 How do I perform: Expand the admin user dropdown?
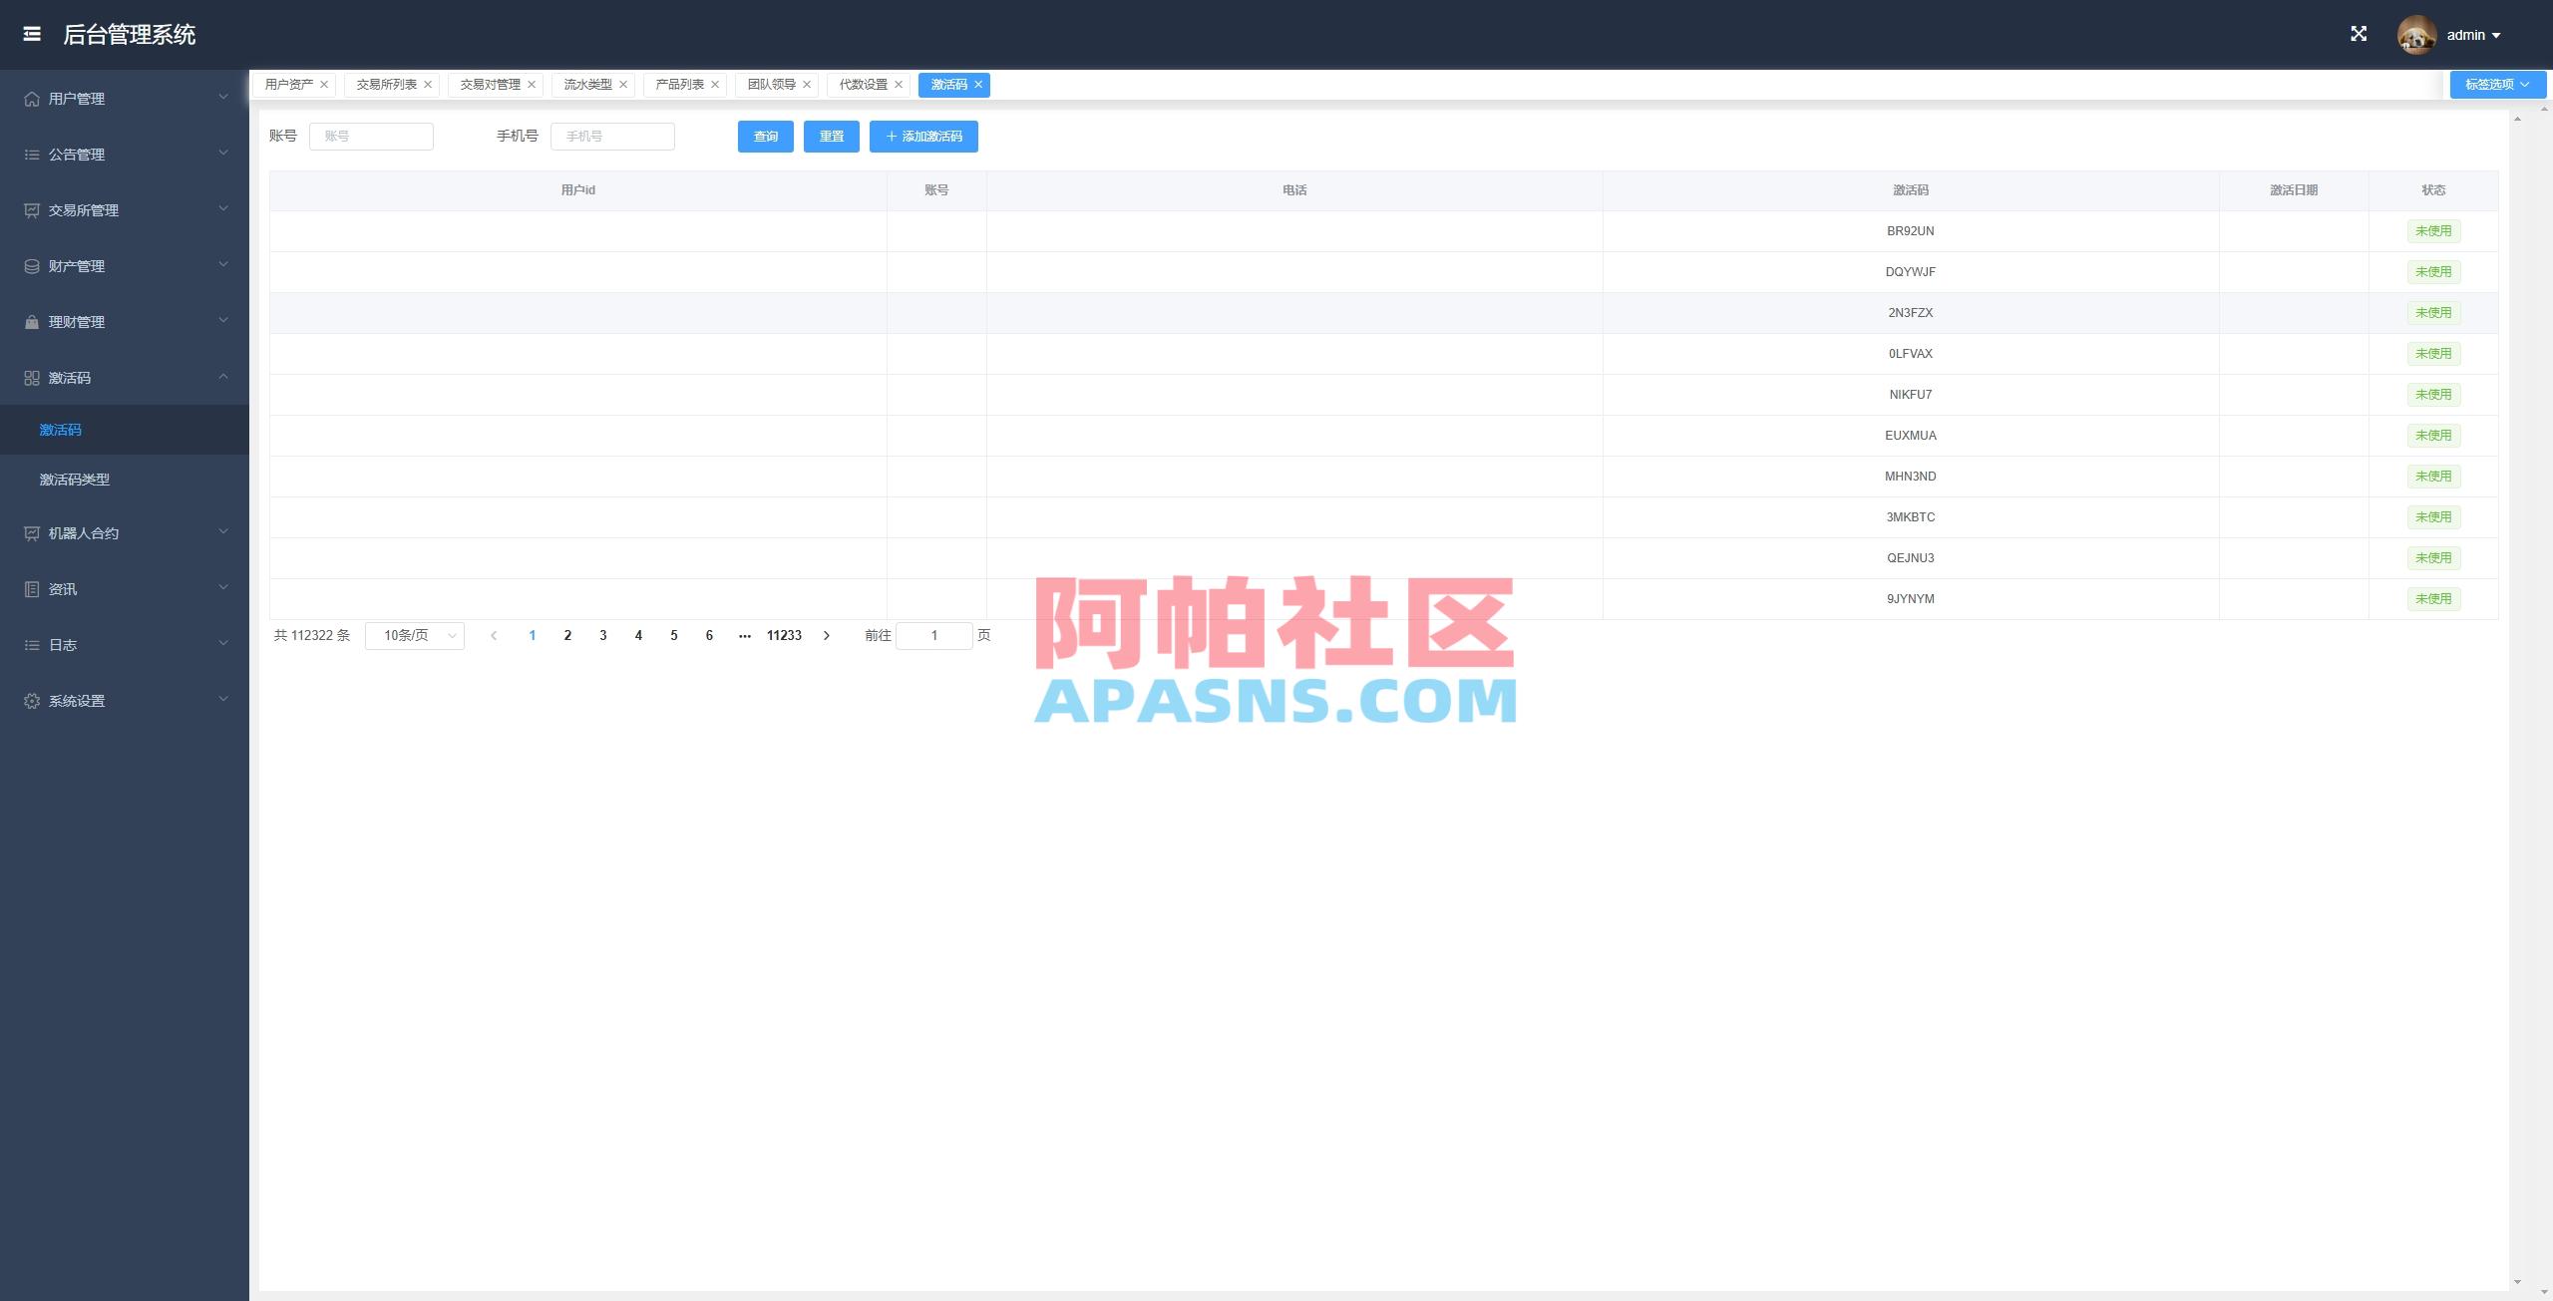pyautogui.click(x=2472, y=33)
